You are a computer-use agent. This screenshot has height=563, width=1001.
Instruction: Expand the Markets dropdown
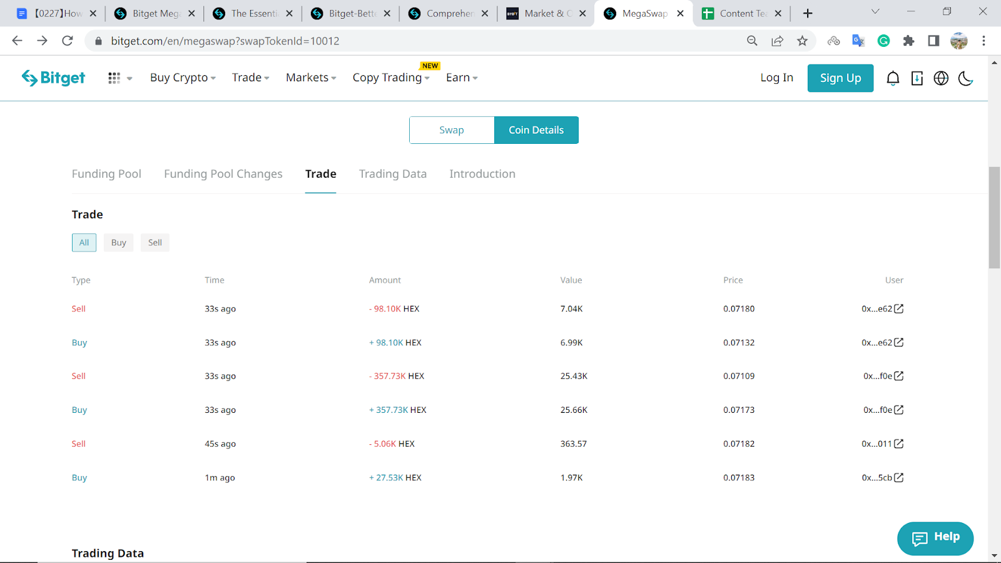point(311,78)
